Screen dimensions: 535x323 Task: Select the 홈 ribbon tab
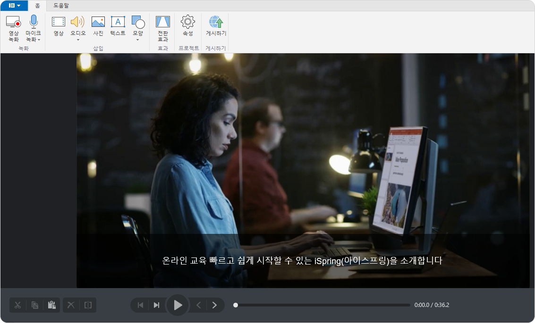pyautogui.click(x=37, y=6)
